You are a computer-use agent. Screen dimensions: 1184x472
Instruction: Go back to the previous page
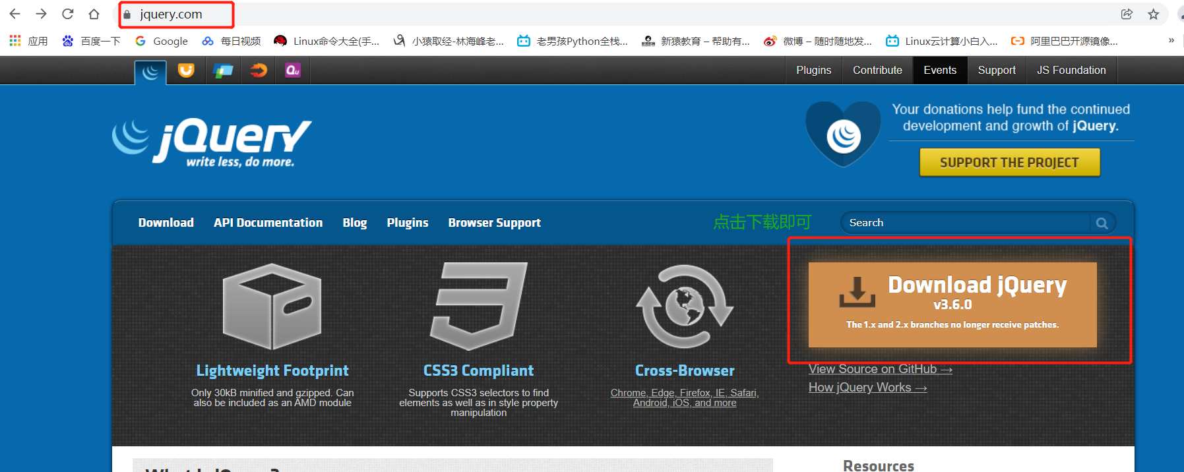tap(15, 14)
